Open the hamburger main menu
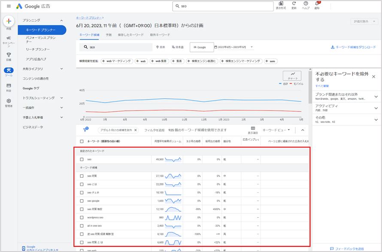 (9, 6)
